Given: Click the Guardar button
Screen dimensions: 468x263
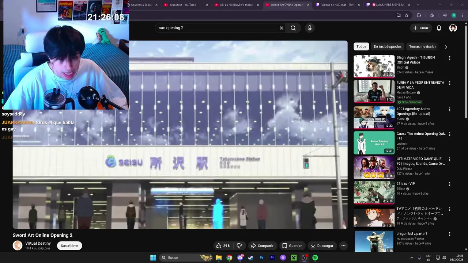Looking at the screenshot, I should tap(292, 246).
